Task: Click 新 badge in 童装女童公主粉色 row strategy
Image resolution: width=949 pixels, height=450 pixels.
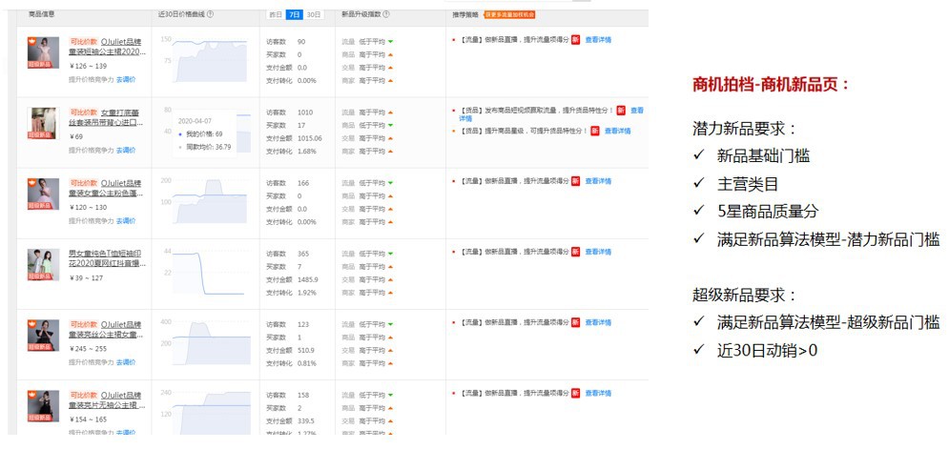Action: pyautogui.click(x=575, y=181)
